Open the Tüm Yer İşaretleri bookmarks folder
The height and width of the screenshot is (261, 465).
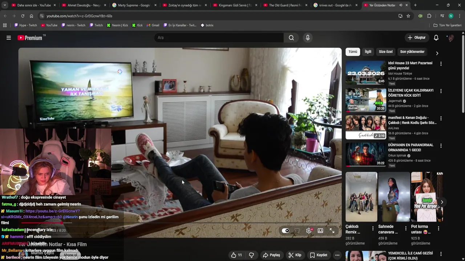point(447,25)
